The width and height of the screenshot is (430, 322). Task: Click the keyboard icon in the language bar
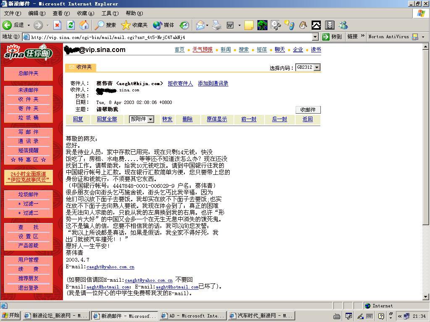[x=337, y=316]
